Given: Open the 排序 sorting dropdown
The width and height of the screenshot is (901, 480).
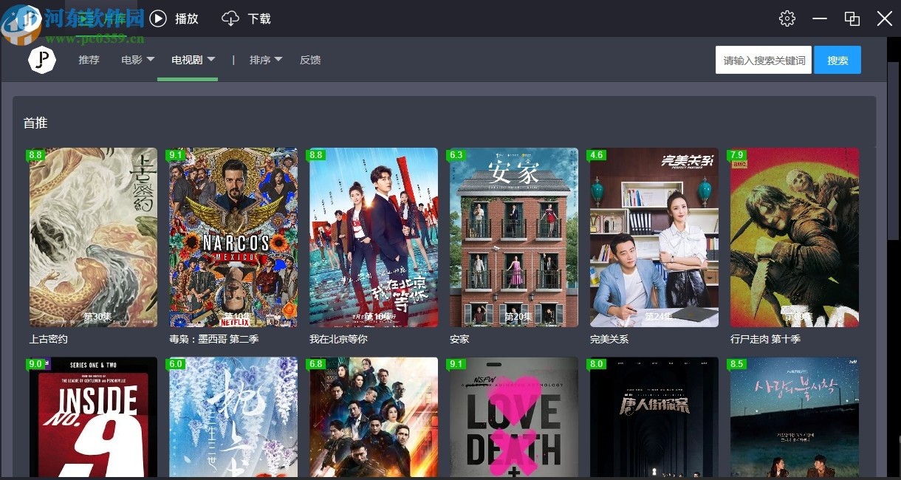Looking at the screenshot, I should (x=266, y=60).
